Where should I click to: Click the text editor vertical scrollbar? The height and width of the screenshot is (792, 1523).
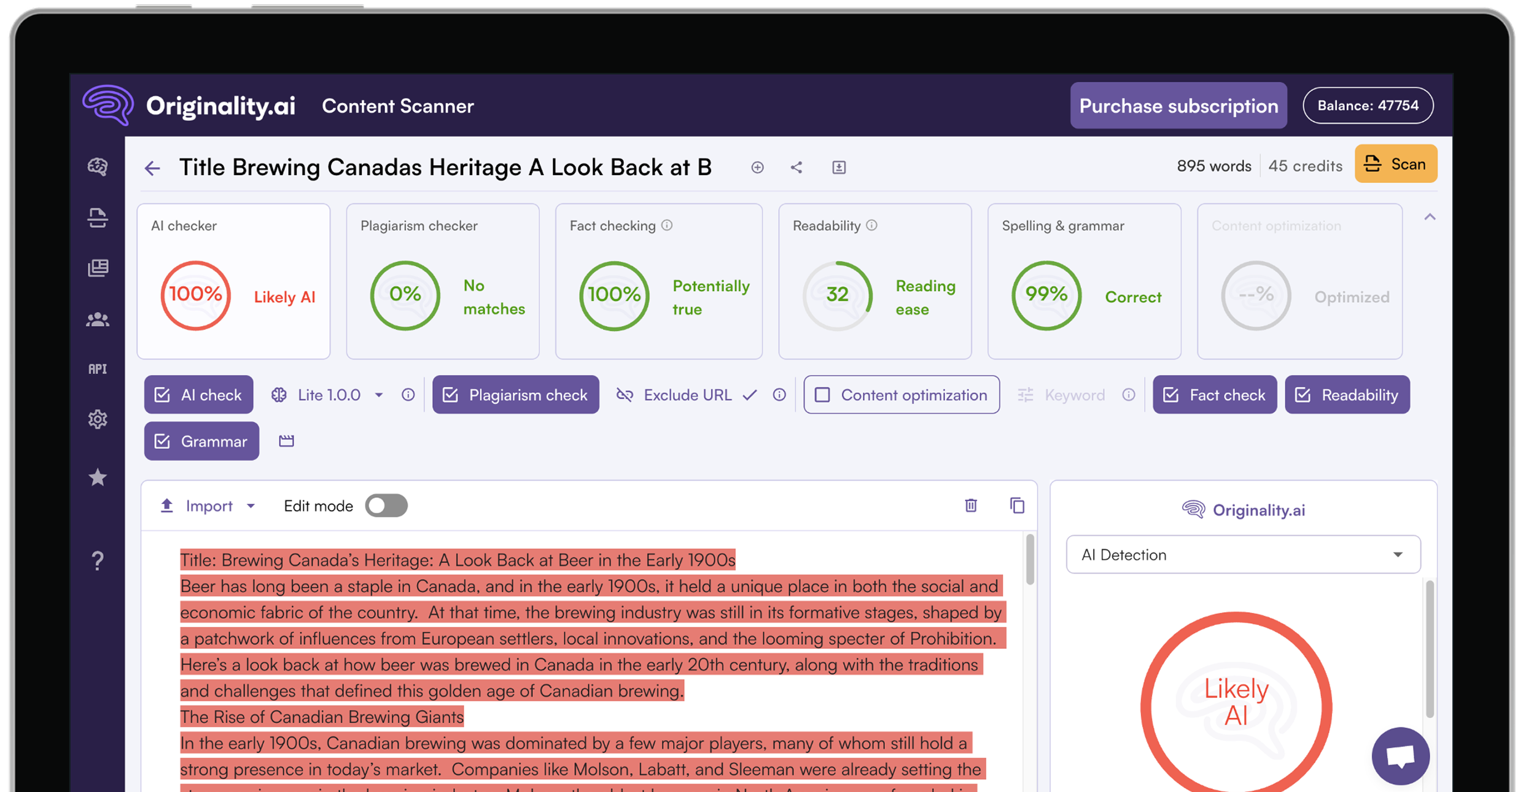1030,559
